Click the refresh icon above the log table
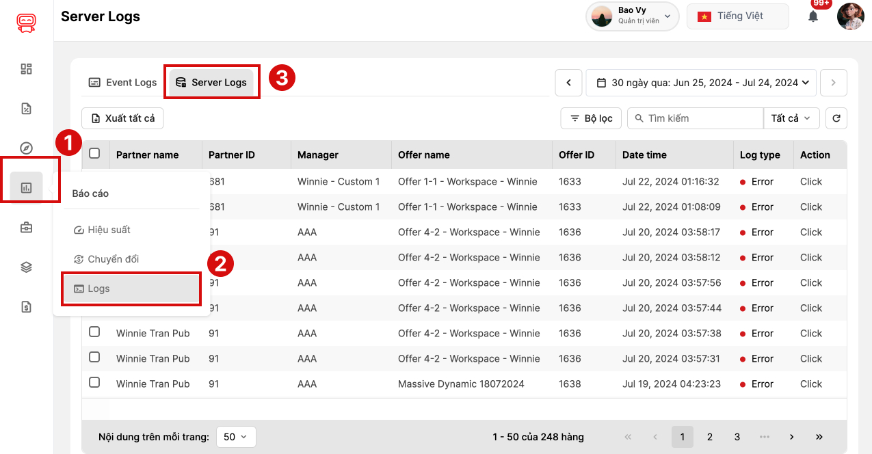 click(836, 118)
